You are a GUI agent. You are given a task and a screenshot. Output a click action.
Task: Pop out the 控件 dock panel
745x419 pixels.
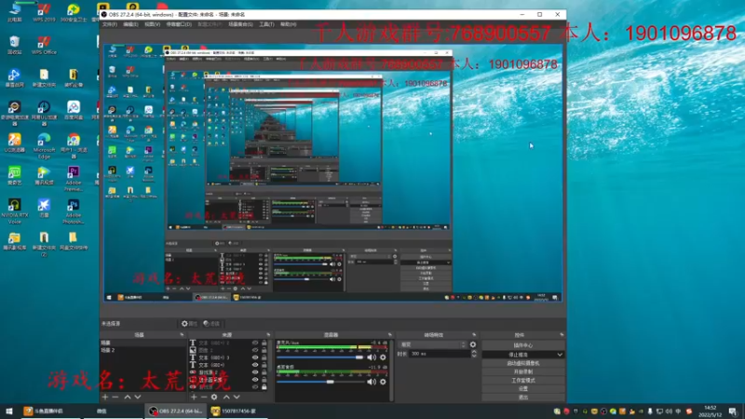[562, 335]
